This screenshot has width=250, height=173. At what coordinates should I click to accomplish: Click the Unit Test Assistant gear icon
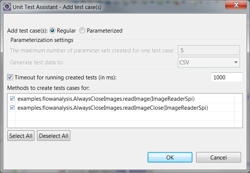pos(7,7)
